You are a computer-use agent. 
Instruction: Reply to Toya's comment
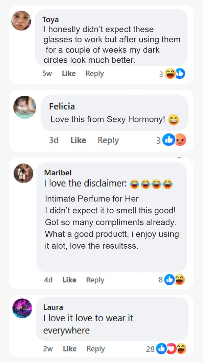tap(95, 74)
